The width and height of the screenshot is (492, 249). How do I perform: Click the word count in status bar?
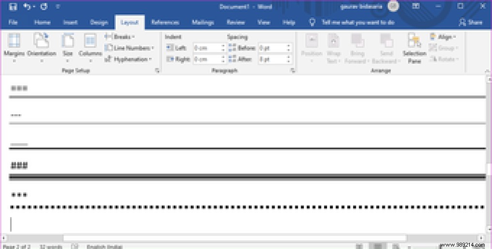[x=50, y=247]
